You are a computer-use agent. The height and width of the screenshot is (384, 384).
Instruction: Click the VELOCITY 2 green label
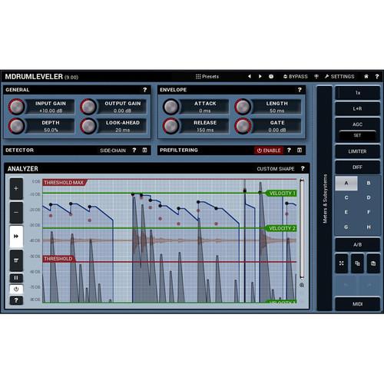pos(281,228)
